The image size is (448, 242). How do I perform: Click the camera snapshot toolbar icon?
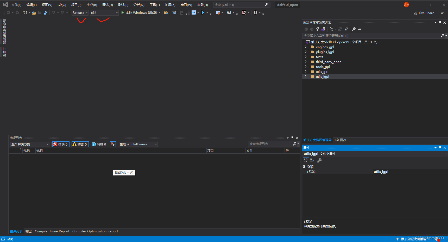click(174, 13)
